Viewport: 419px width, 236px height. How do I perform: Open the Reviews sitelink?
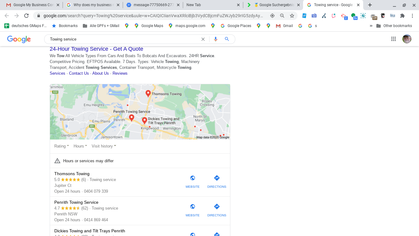coord(120,73)
